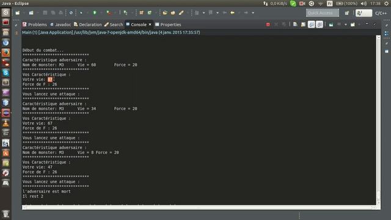Image resolution: width=391 pixels, height=220 pixels.
Task: Click the green checkmark tray icon
Action: pyautogui.click(x=293, y=4)
